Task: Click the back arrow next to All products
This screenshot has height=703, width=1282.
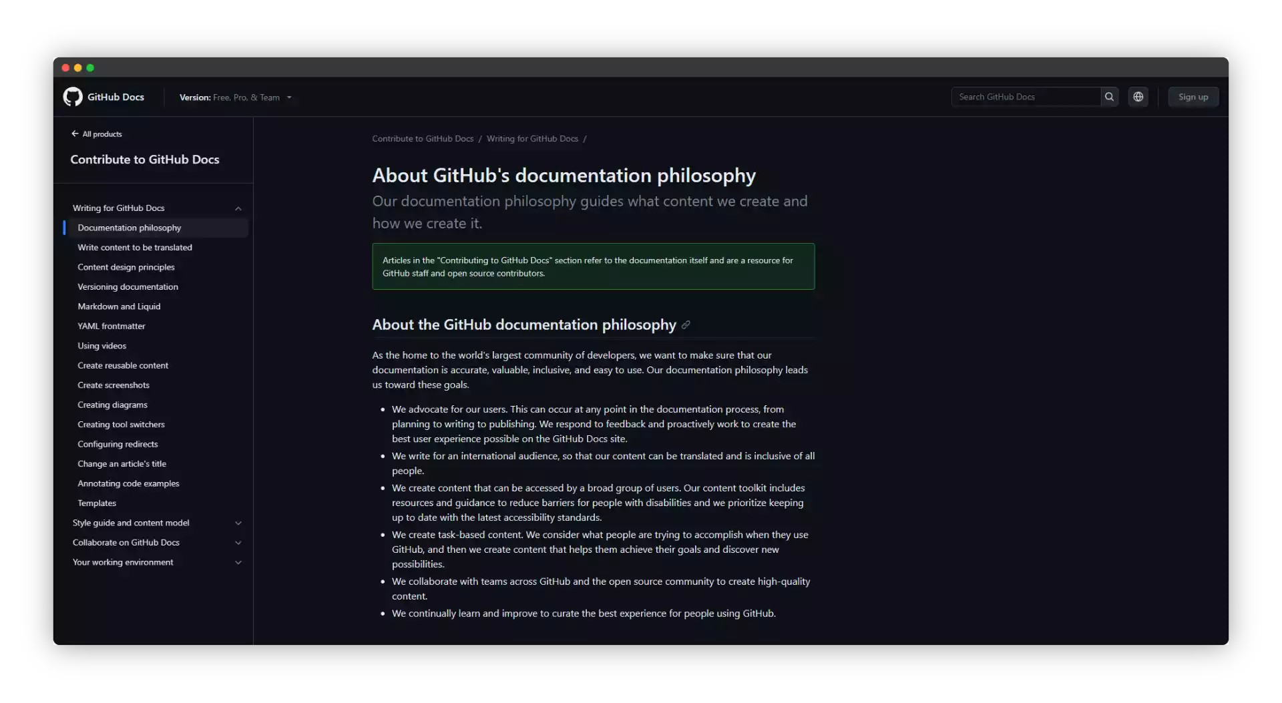Action: 75,134
